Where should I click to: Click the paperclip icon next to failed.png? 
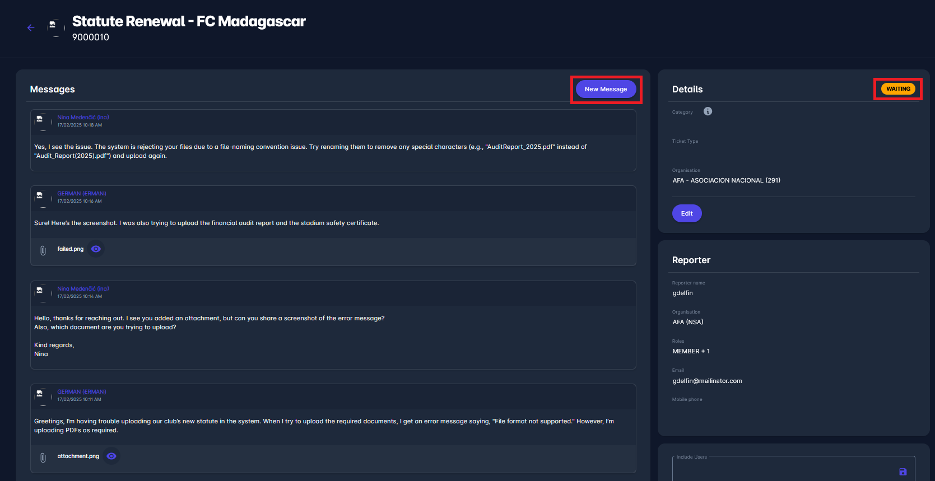43,250
